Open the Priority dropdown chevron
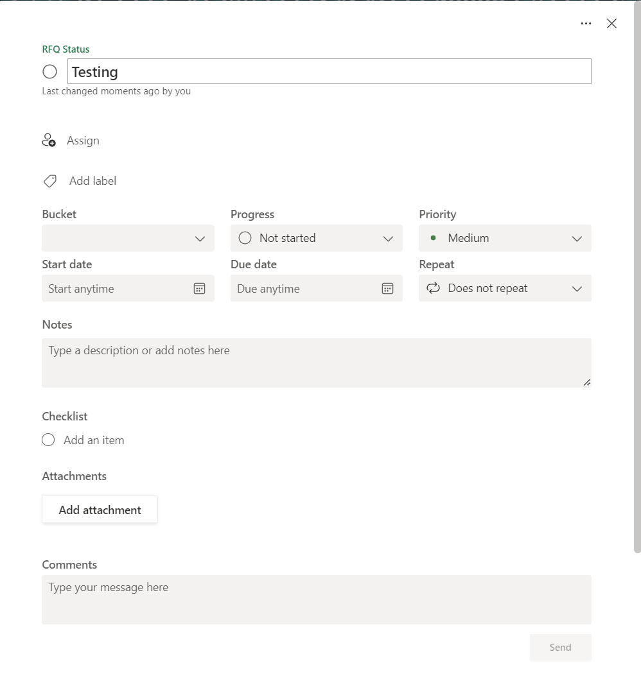 pyautogui.click(x=577, y=239)
